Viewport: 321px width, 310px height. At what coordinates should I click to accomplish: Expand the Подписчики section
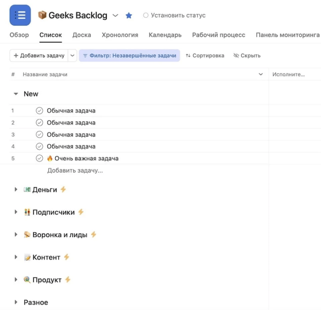click(x=16, y=212)
